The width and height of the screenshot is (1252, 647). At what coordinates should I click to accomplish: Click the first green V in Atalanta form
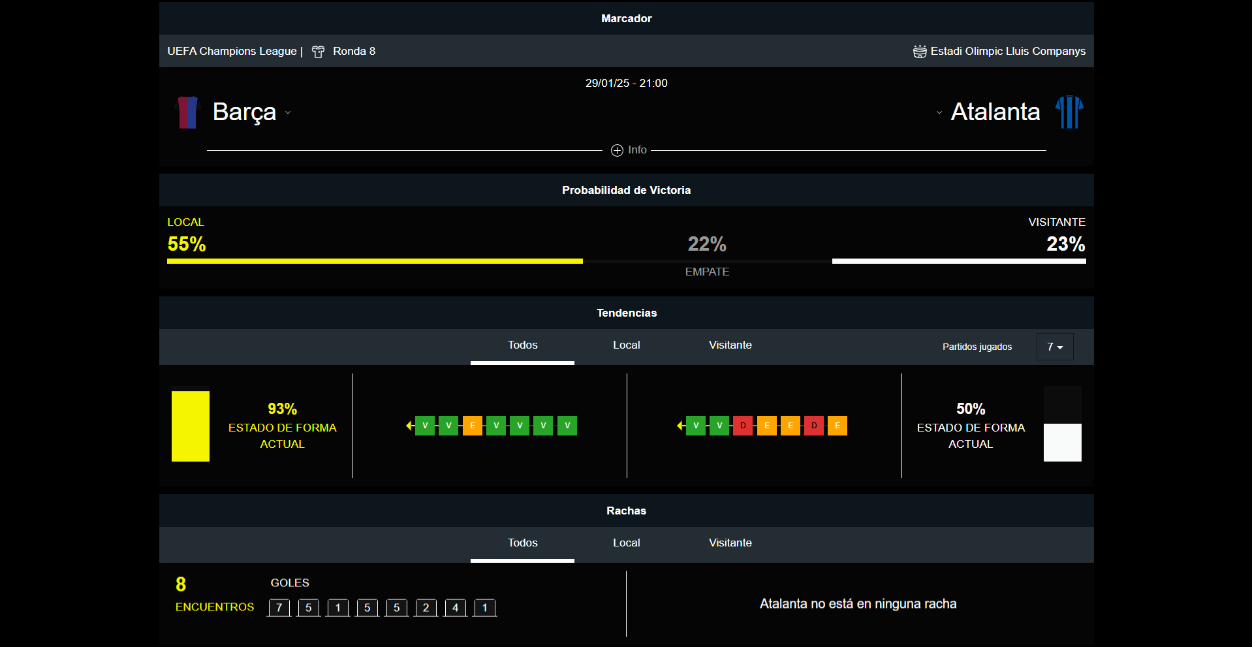pos(696,426)
